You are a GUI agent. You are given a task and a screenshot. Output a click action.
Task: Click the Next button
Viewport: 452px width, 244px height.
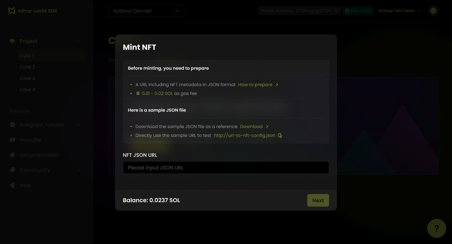click(x=318, y=200)
